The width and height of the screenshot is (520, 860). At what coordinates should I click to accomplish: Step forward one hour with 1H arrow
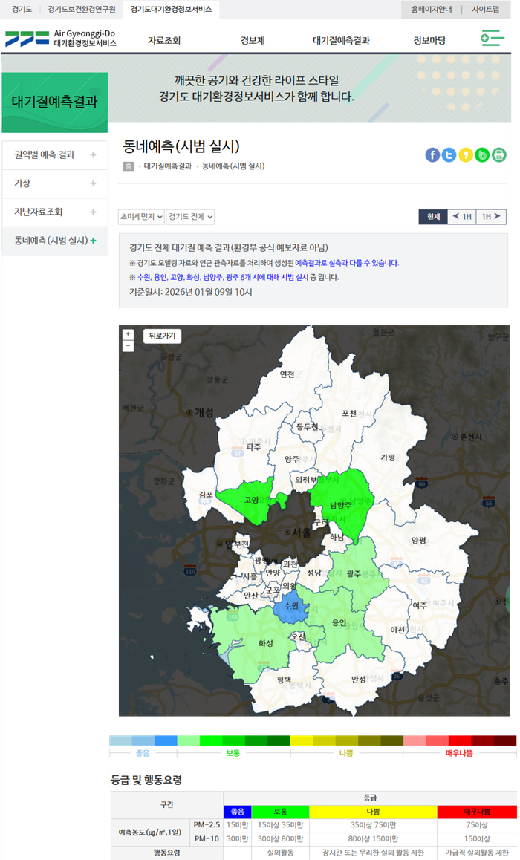coord(491,217)
